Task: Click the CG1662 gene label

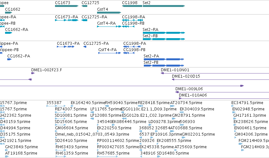Action: (x=13, y=9)
